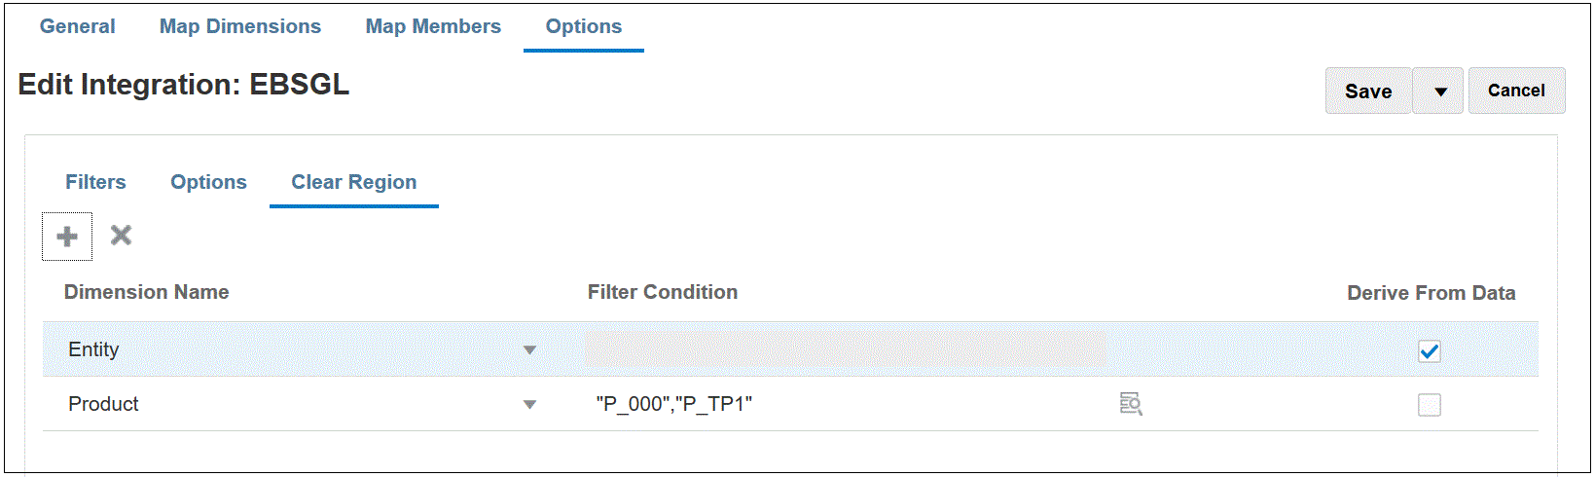Go to the Map Members tab
Image resolution: width=1595 pixels, height=477 pixels.
[433, 26]
